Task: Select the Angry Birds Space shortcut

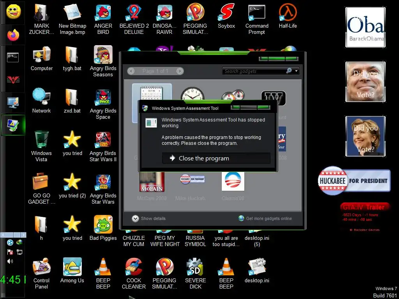Action: [103, 104]
